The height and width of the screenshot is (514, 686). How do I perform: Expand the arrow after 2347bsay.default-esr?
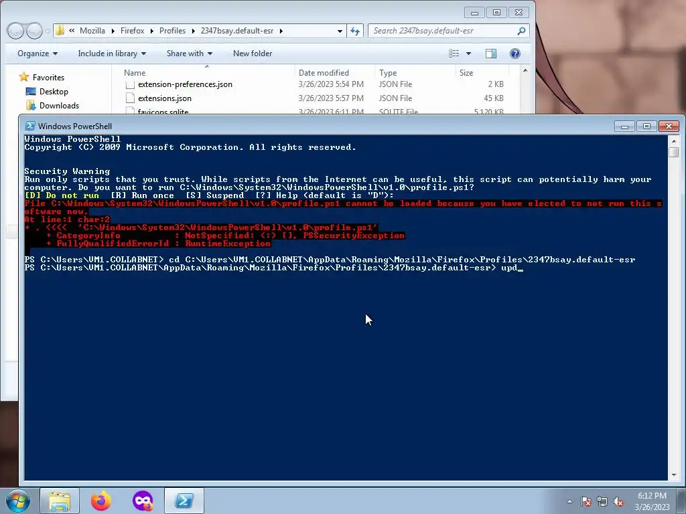[x=281, y=31]
